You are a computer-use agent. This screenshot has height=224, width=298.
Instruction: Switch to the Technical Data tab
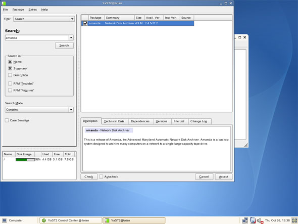point(115,121)
